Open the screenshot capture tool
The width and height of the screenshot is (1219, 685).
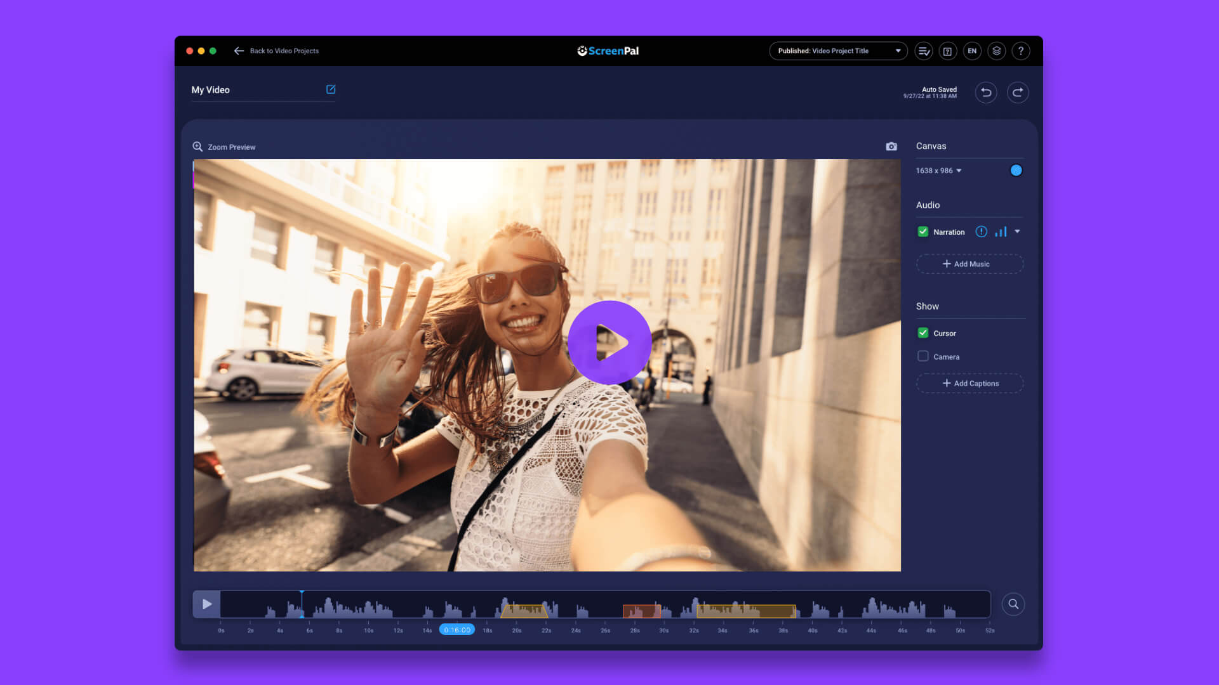pyautogui.click(x=891, y=147)
